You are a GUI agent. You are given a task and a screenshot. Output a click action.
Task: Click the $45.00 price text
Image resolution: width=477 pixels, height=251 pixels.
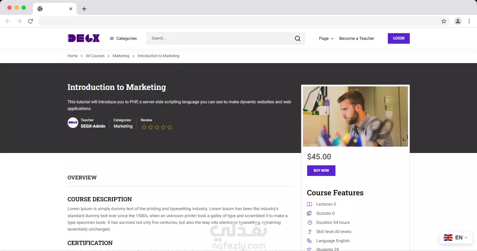[x=319, y=157]
